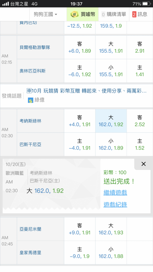The height and width of the screenshot is (272, 153).
Task: Toggle the selected 大 162.0, 1.92 cell
Action: [x=111, y=121]
